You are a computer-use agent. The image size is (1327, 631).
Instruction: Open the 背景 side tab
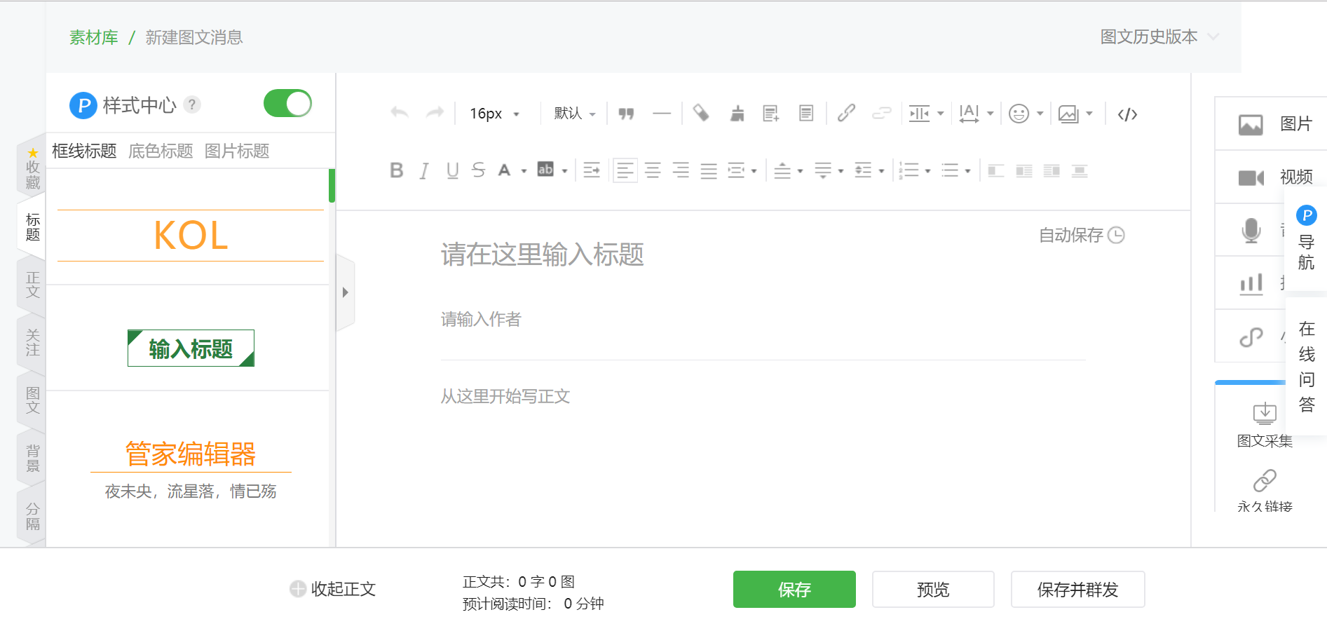(x=32, y=458)
